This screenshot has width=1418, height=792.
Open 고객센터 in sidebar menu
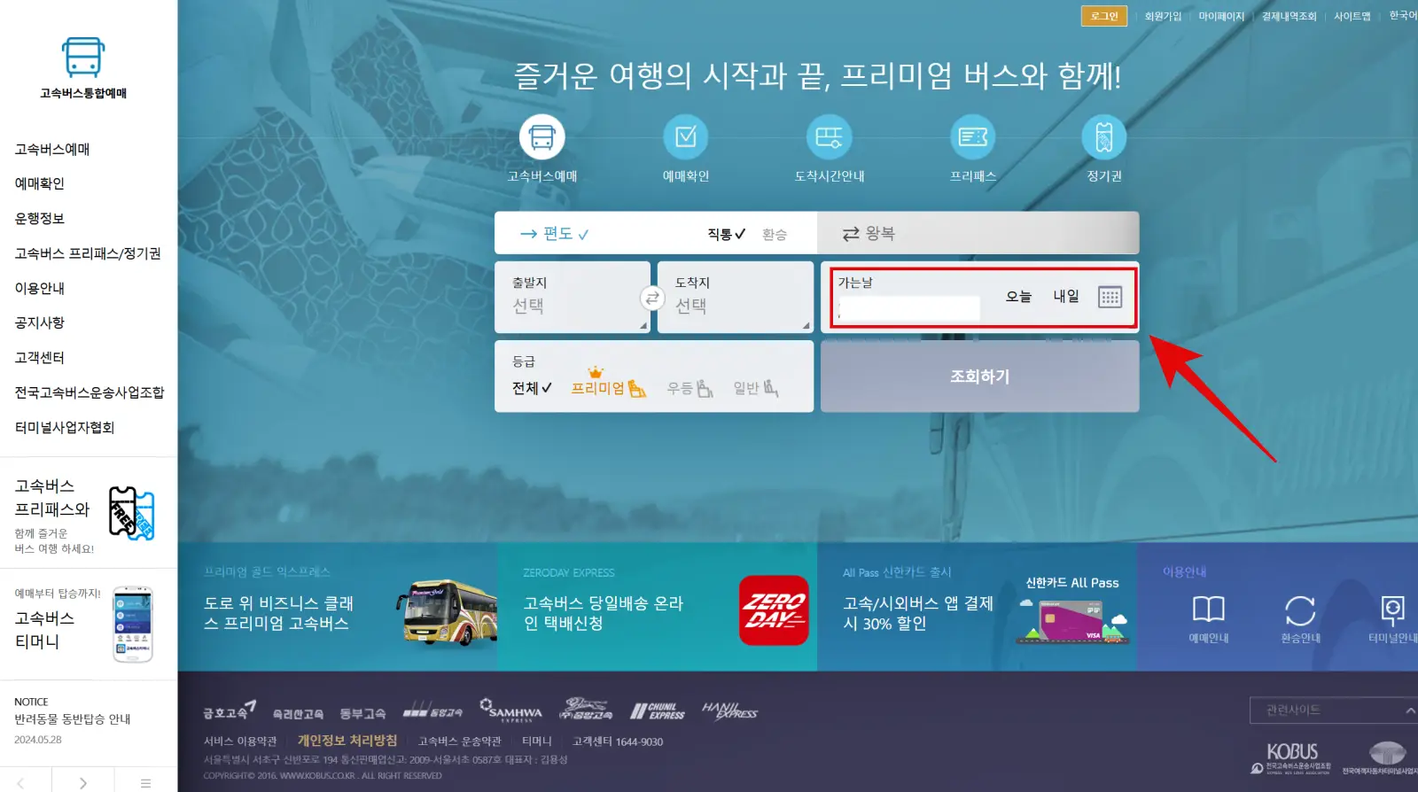40,357
